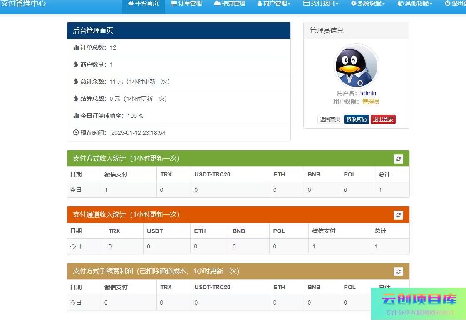Expand the 其他功能 dropdown menu
This screenshot has width=466, height=320.
click(415, 4)
